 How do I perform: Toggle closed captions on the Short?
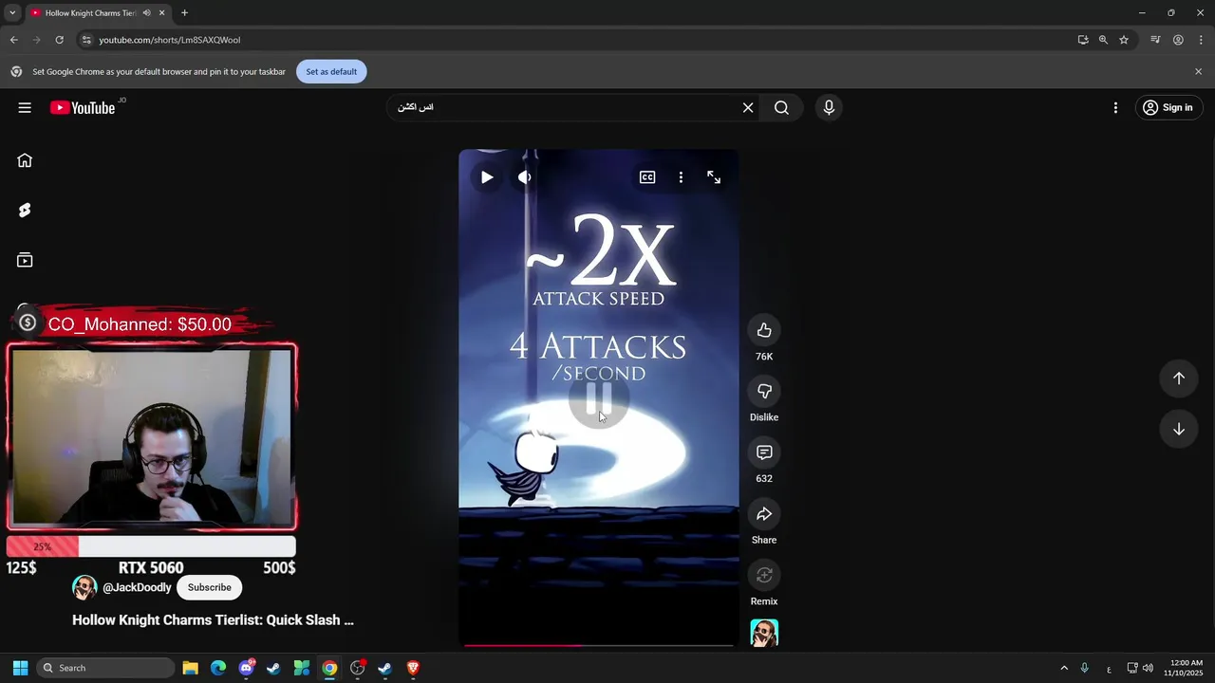click(x=647, y=177)
